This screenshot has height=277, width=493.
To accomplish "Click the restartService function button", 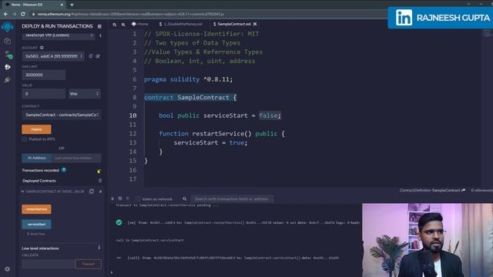I will tap(36, 209).
